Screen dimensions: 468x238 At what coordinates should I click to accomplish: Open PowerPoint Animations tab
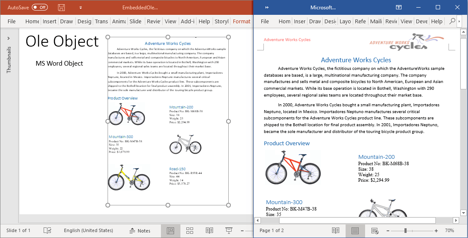(119, 21)
